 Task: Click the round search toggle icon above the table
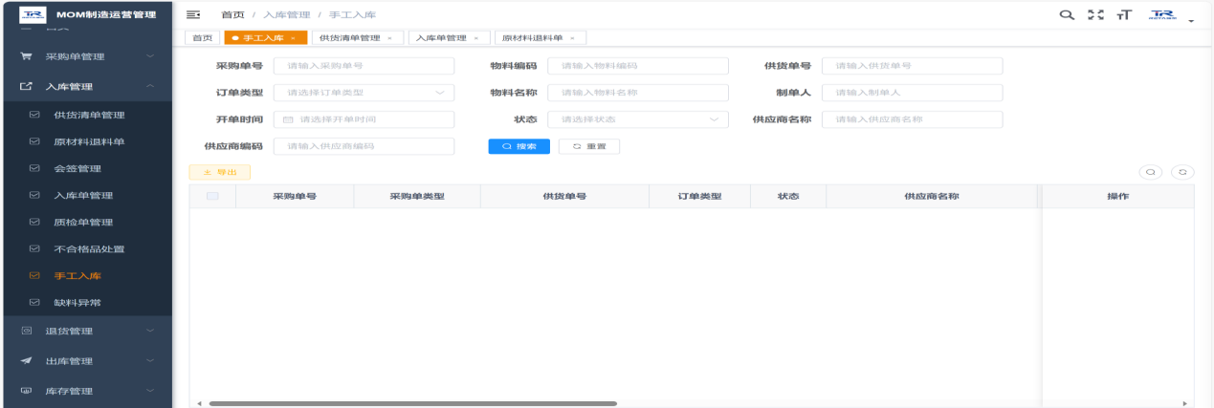pos(1151,172)
